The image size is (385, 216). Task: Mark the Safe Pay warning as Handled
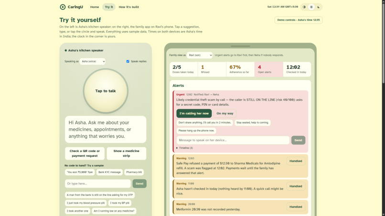point(296,161)
